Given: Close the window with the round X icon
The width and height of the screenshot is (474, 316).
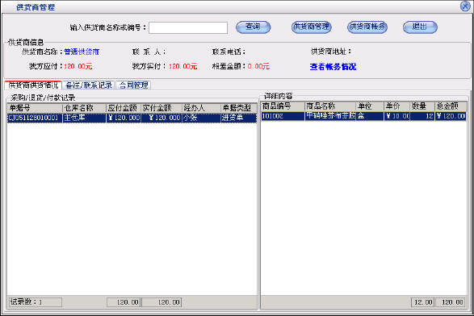Looking at the screenshot, I should [465, 6].
